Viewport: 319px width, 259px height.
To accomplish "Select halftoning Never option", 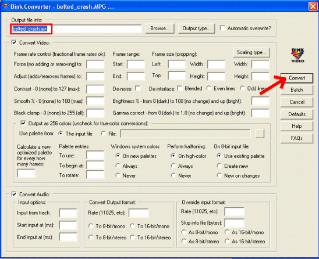I will 173,175.
